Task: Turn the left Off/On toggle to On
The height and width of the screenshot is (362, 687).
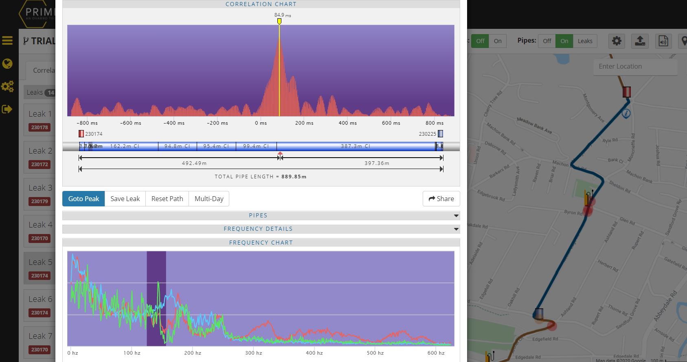Action: (x=498, y=41)
